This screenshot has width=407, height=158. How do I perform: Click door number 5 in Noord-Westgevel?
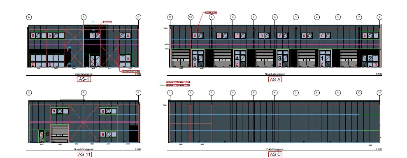195,58
